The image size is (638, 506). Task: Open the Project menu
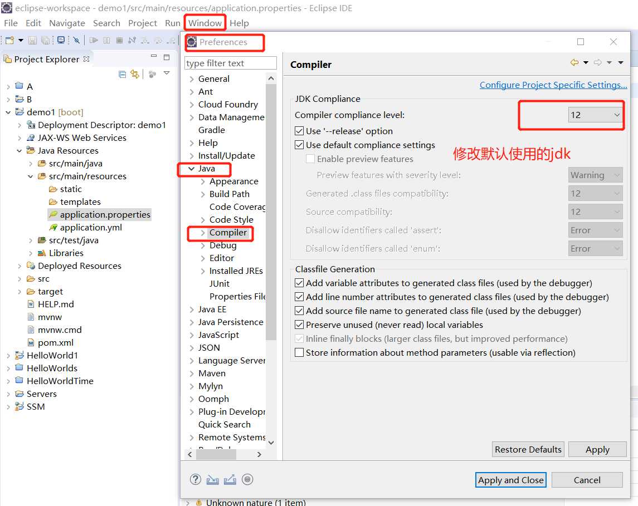(x=143, y=23)
